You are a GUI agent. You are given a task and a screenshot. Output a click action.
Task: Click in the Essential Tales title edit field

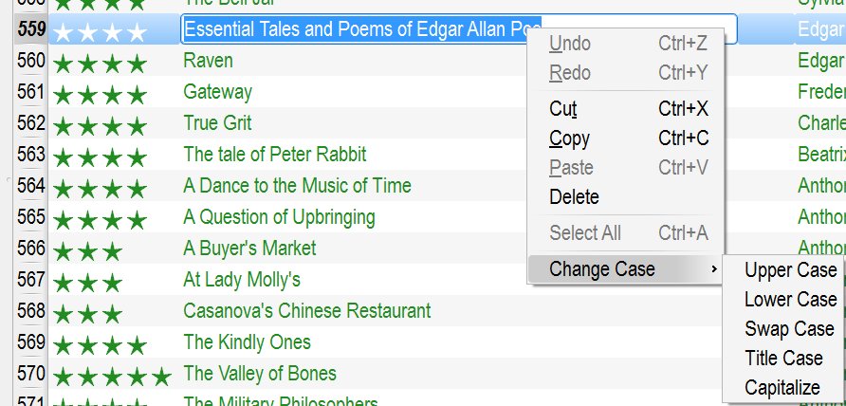[360, 29]
